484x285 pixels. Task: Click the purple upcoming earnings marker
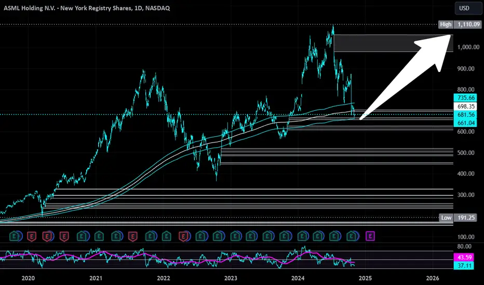[370, 236]
